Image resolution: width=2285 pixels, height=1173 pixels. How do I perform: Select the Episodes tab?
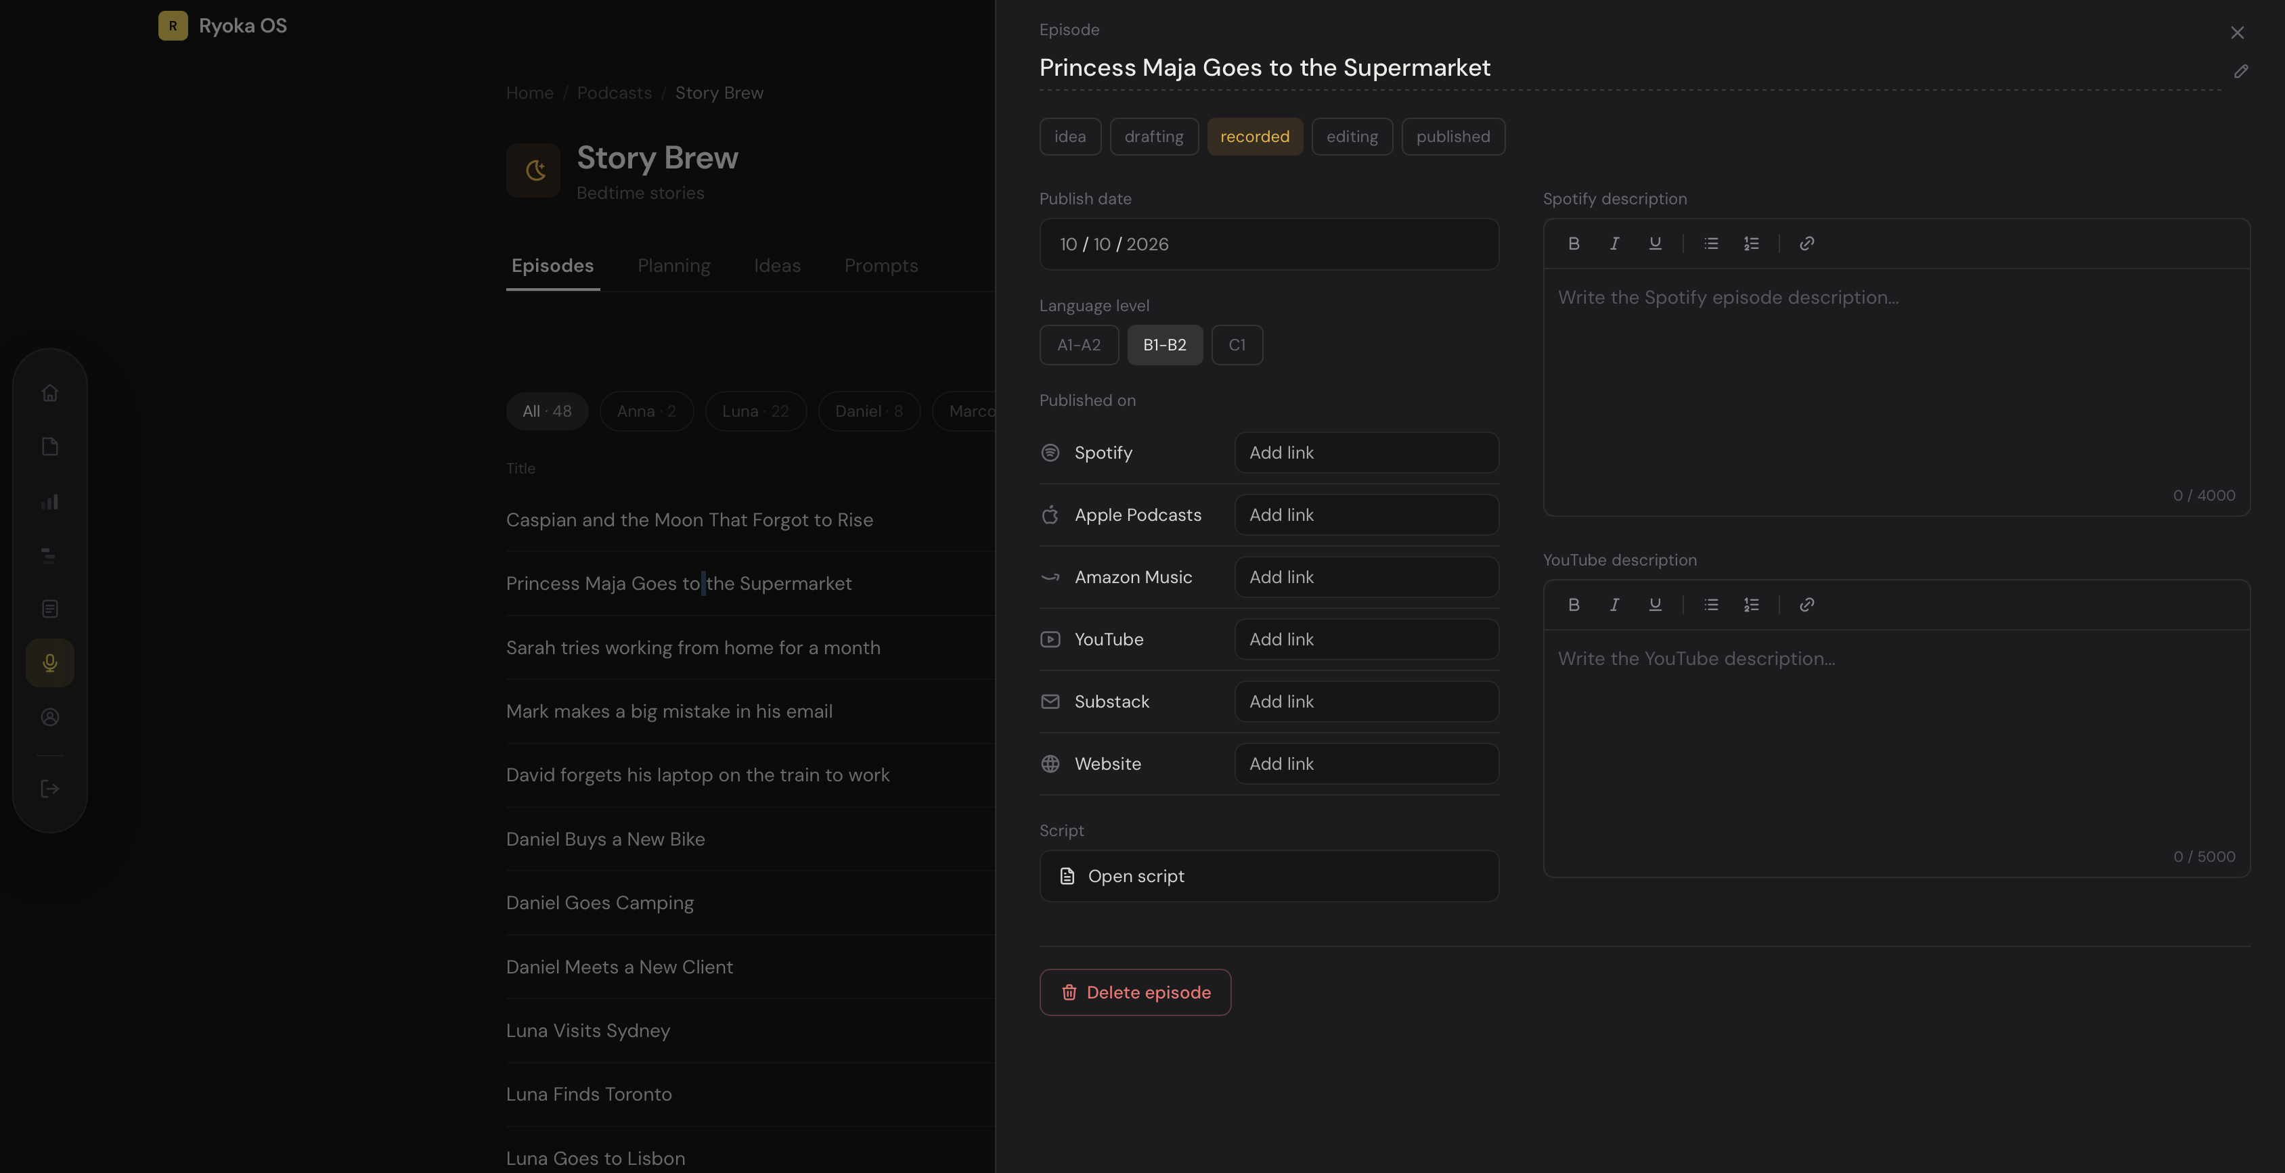pyautogui.click(x=552, y=266)
